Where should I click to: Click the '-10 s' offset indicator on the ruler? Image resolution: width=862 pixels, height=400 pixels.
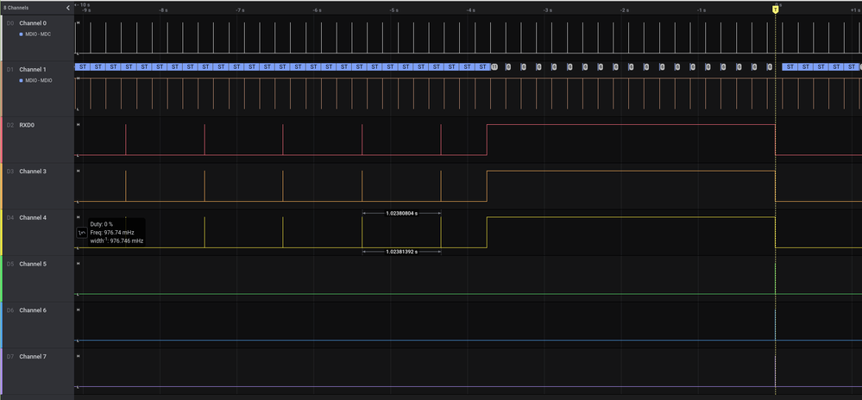pos(83,4)
